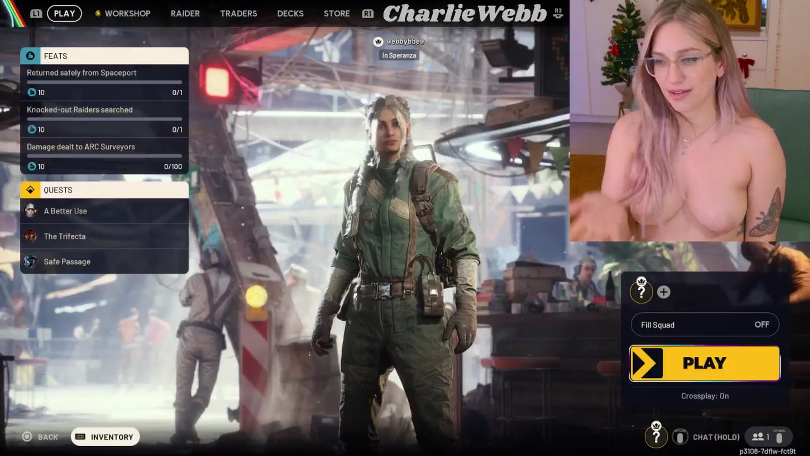Select the feat Returned safely from Spaceport
Viewport: 810px width, 456px height.
[x=105, y=82]
